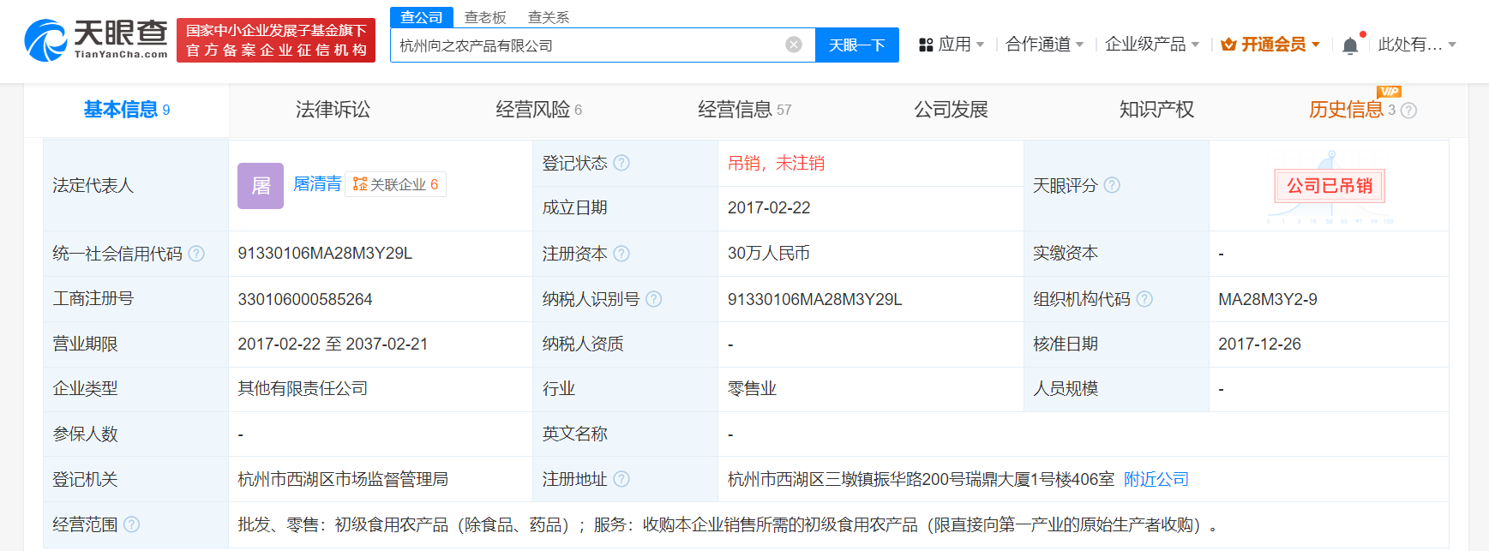Click help icon next to 经营范围

pyautogui.click(x=131, y=524)
